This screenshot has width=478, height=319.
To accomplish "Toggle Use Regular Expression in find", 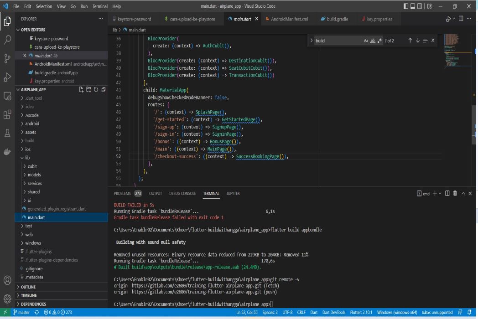I will pos(379,41).
